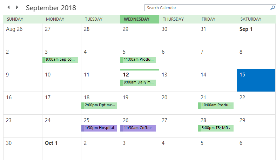
Task: Open the 10:00am Produ... event on the 21st
Action: [x=216, y=105]
